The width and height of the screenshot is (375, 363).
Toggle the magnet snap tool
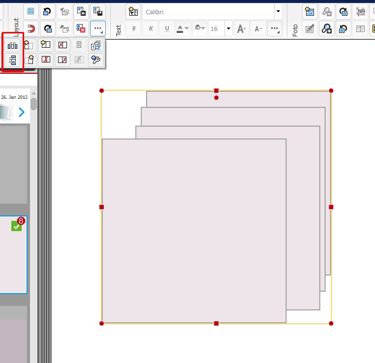pyautogui.click(x=31, y=29)
